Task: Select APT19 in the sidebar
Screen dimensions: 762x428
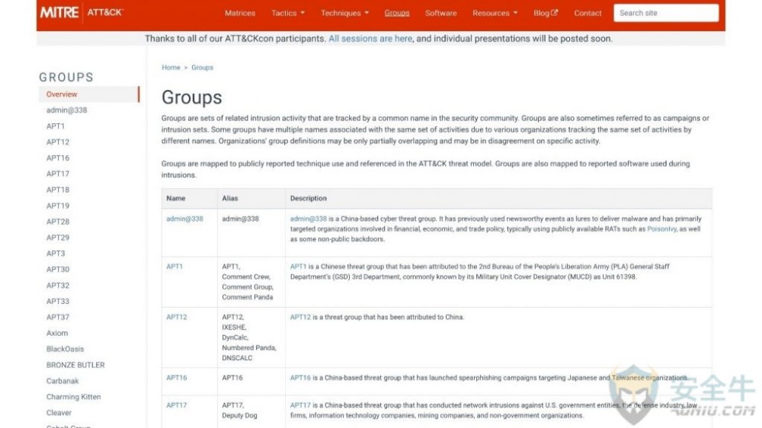Action: coord(58,206)
